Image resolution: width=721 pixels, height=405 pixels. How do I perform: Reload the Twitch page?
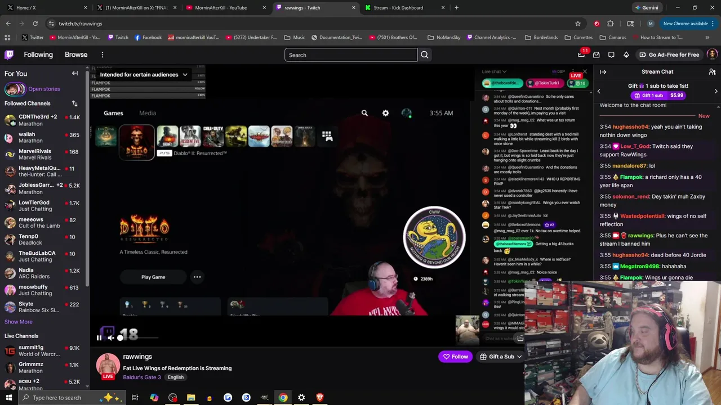(x=35, y=24)
